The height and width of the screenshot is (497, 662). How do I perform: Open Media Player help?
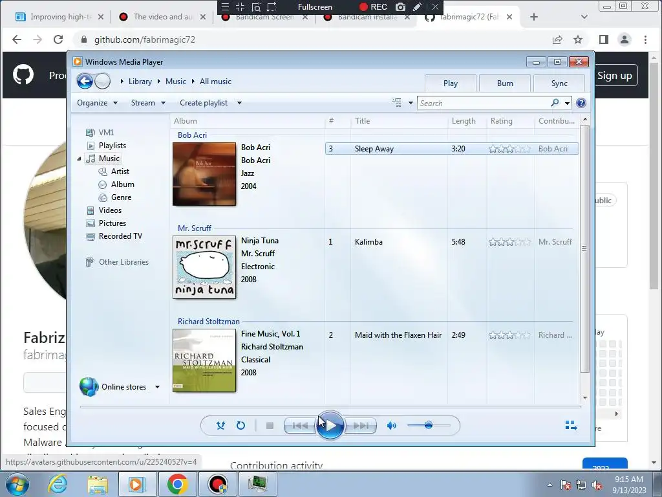click(x=581, y=103)
